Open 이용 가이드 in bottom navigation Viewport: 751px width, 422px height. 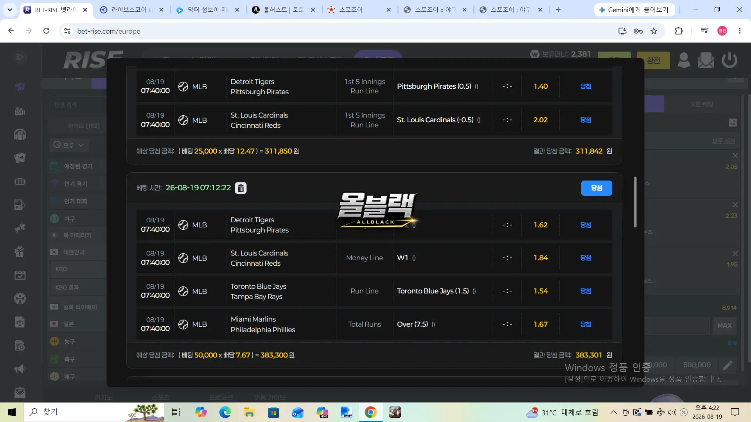click(x=269, y=397)
